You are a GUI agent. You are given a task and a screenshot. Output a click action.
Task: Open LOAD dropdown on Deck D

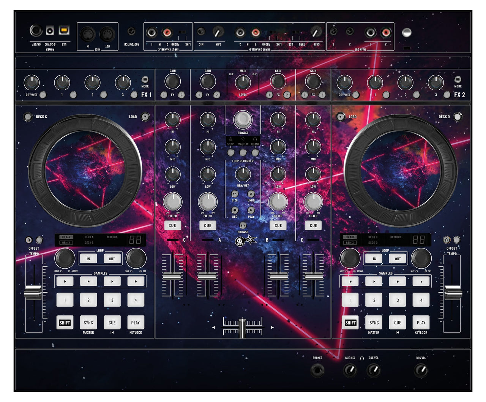coord(340,117)
